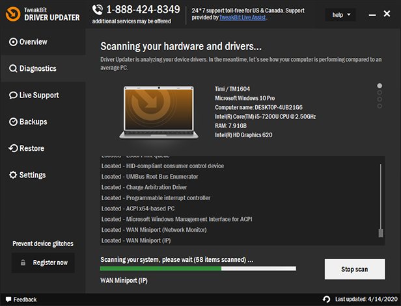This screenshot has width=401, height=306.
Task: Select 'Charge Arbitration Driver' log line
Action: pyautogui.click(x=144, y=187)
